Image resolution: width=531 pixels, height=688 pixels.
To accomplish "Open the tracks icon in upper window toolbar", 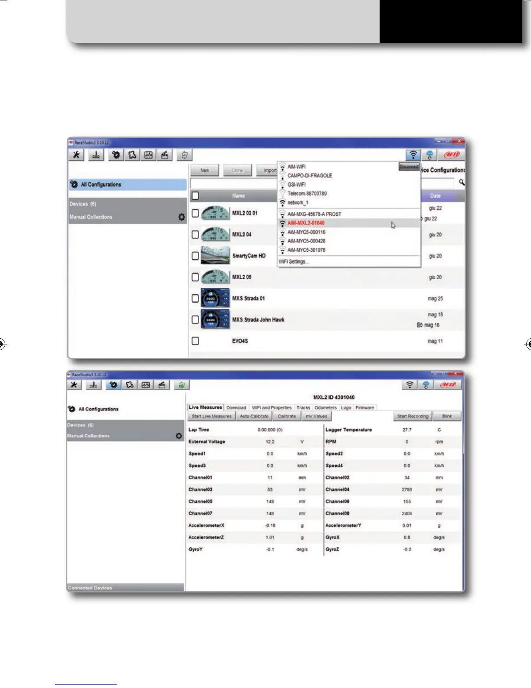I will pyautogui.click(x=132, y=155).
